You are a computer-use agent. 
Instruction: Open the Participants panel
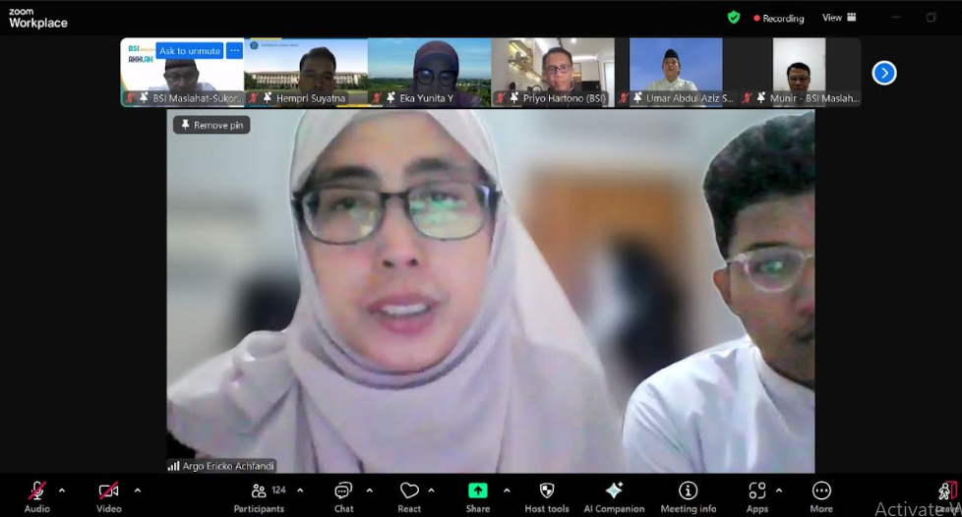(259, 492)
